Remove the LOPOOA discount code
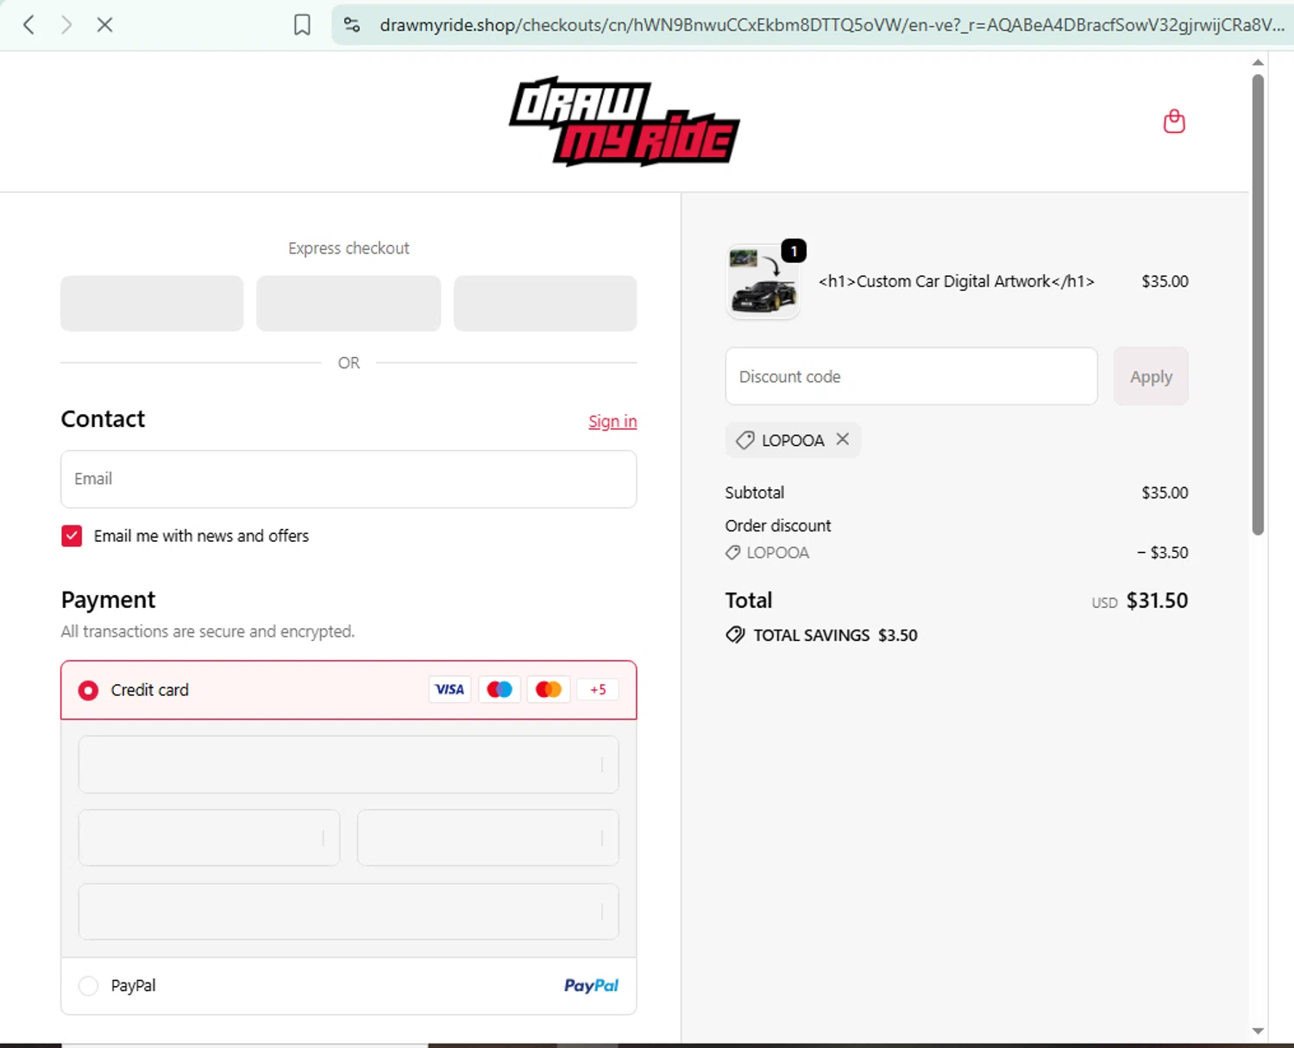Screen dimensions: 1294x1048 (843, 439)
